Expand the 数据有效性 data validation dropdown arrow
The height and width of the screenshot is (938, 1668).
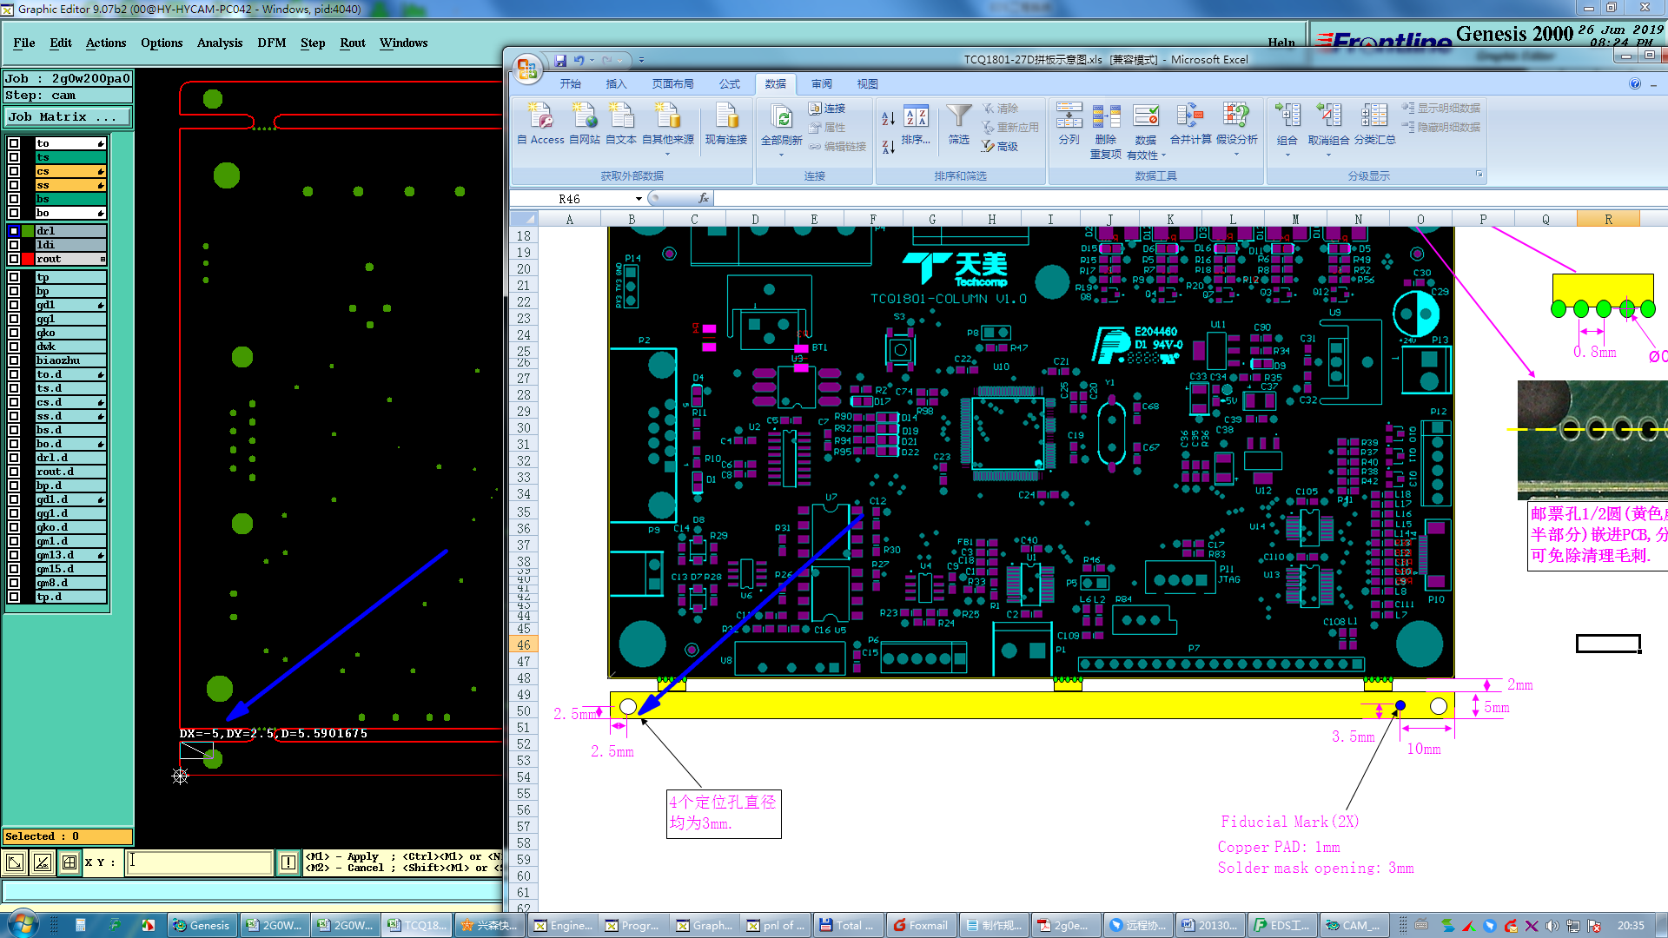pyautogui.click(x=1163, y=155)
